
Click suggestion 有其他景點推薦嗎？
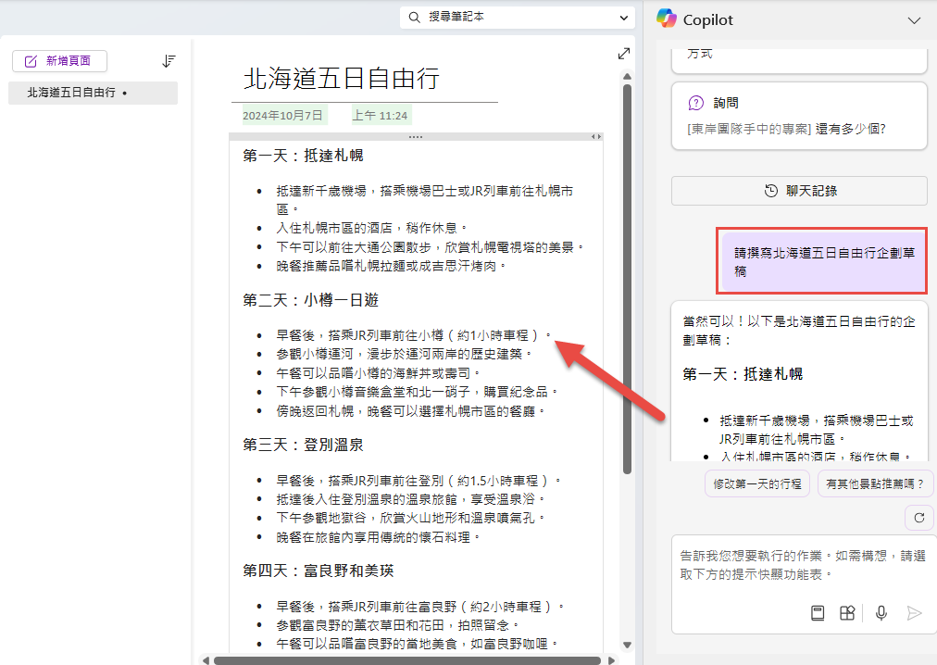(875, 483)
